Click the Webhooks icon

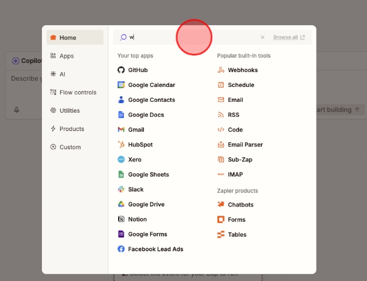[221, 70]
